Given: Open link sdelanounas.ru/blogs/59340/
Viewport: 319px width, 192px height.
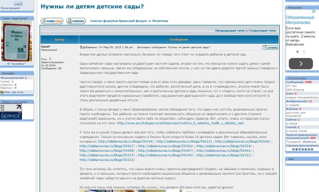Looking at the screenshot, I should 165,155.
